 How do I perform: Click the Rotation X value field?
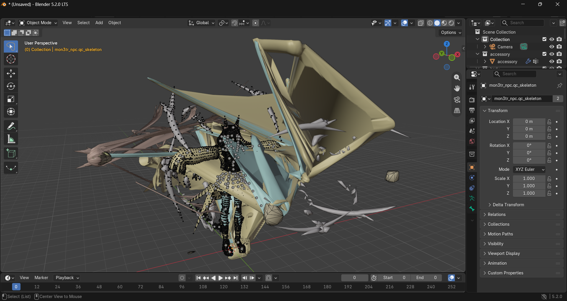click(529, 145)
